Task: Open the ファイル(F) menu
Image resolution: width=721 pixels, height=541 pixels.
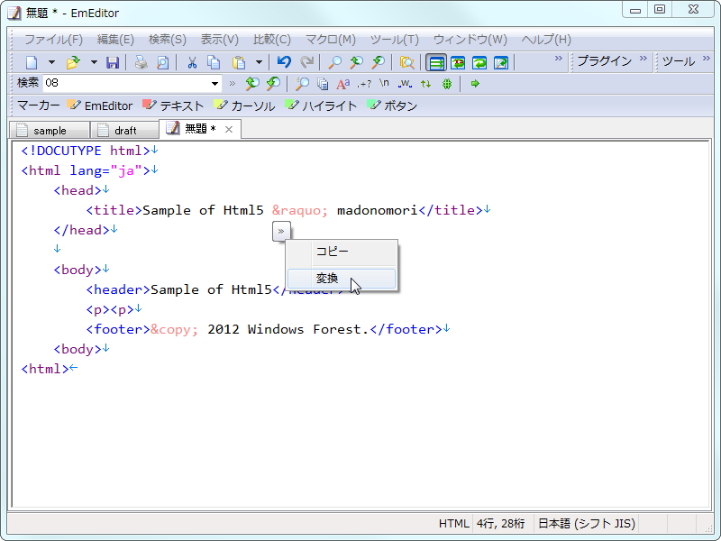Action: [53, 40]
